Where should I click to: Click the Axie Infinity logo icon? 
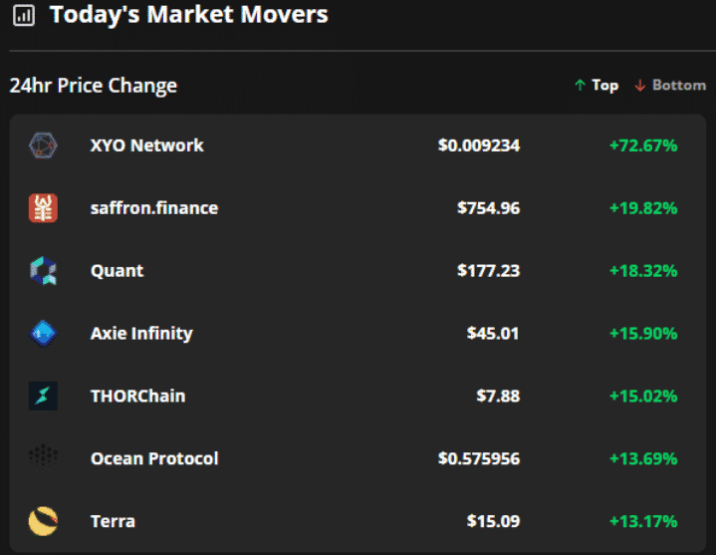click(x=43, y=334)
